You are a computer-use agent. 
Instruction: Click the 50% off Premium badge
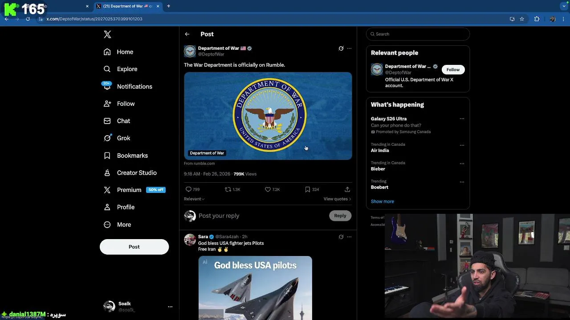(x=156, y=190)
